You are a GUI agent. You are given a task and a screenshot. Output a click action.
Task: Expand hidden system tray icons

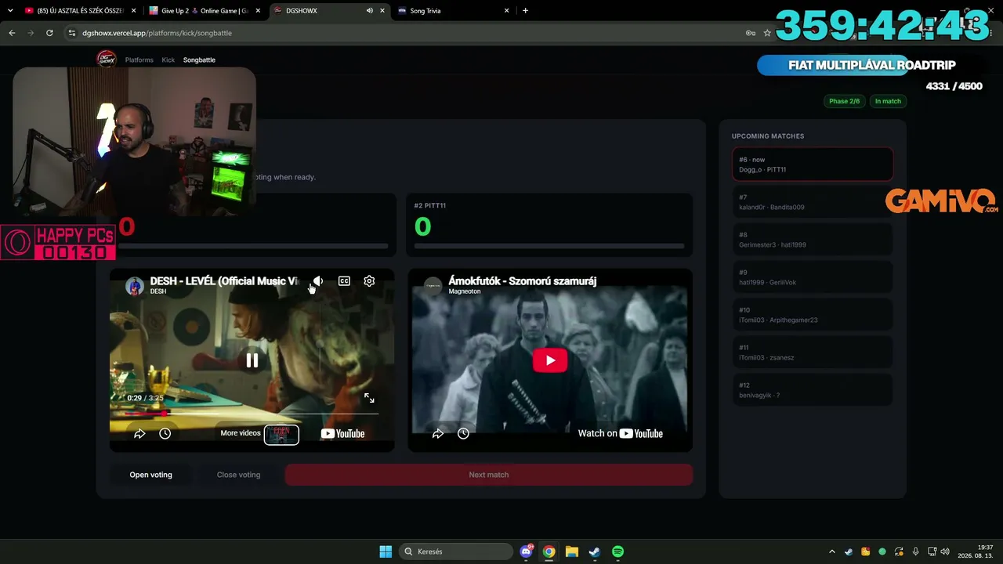[832, 551]
